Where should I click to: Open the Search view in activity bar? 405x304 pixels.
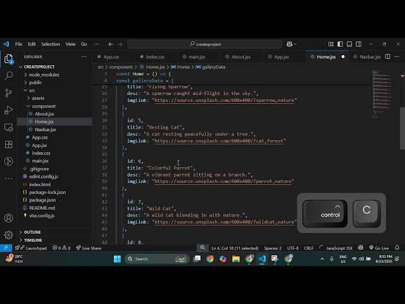(8, 76)
